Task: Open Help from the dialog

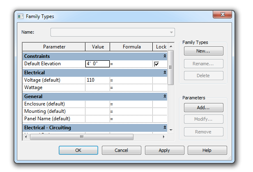Action: [207, 150]
